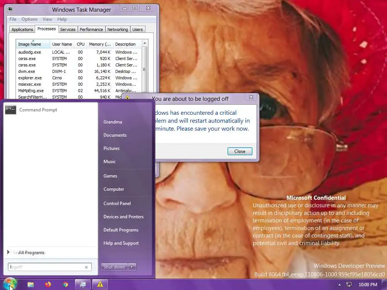
Task: Select Task Manager taskbar button
Action: [x=83, y=285]
